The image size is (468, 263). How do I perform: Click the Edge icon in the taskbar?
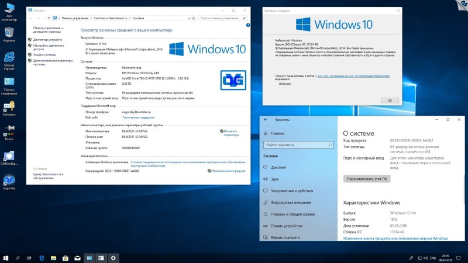click(x=42, y=257)
